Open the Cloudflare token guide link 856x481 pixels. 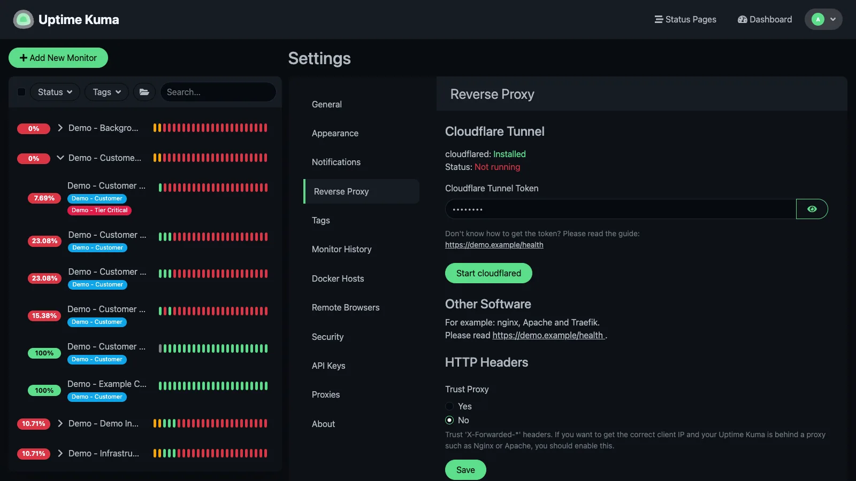pyautogui.click(x=494, y=245)
